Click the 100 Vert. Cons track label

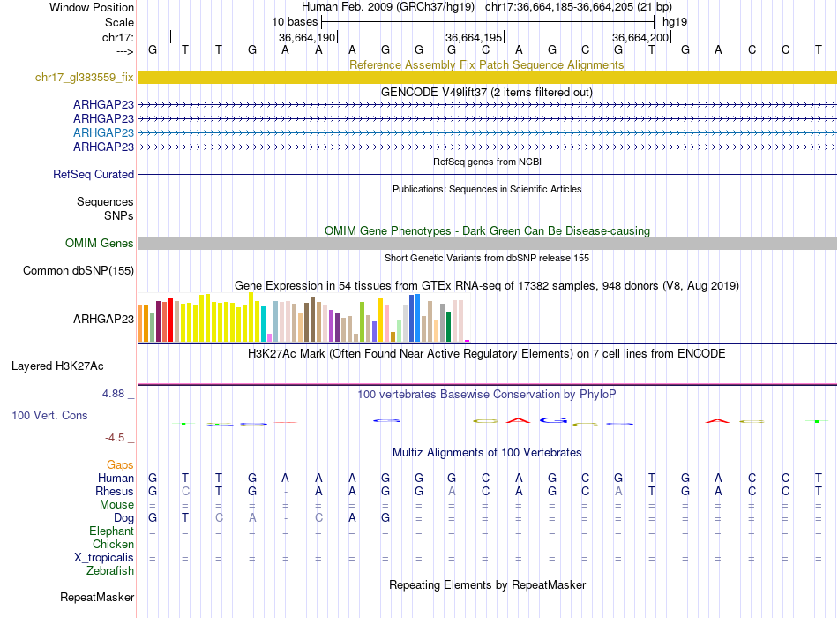[x=49, y=415]
